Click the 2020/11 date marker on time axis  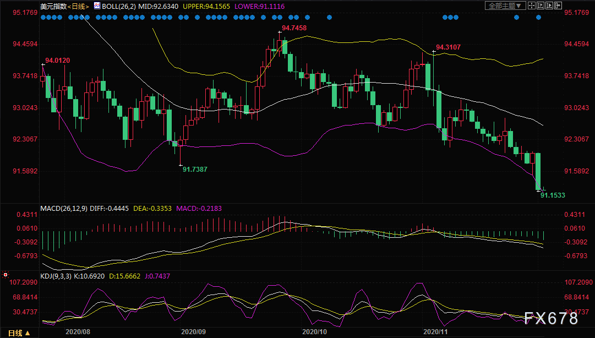(435, 332)
